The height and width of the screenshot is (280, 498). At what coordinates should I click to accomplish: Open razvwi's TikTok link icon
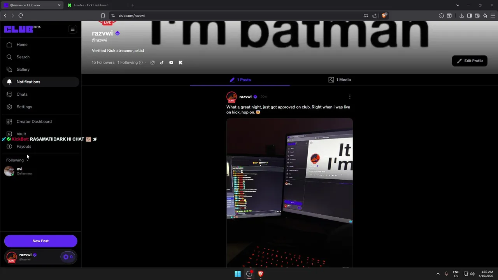162,63
